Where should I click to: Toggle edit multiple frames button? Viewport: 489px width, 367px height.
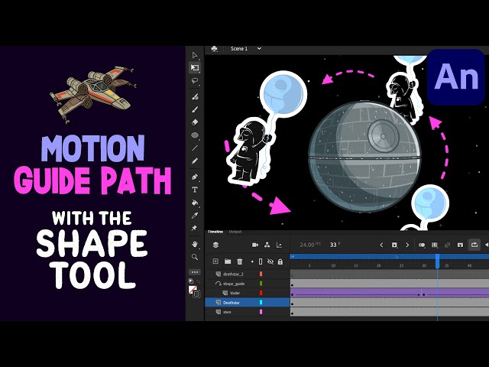(435, 245)
